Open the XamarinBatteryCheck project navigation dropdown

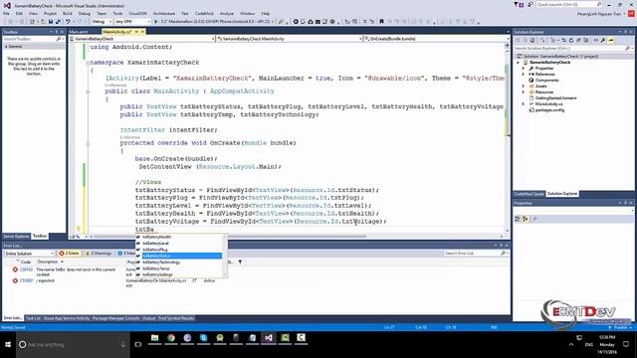pos(142,39)
